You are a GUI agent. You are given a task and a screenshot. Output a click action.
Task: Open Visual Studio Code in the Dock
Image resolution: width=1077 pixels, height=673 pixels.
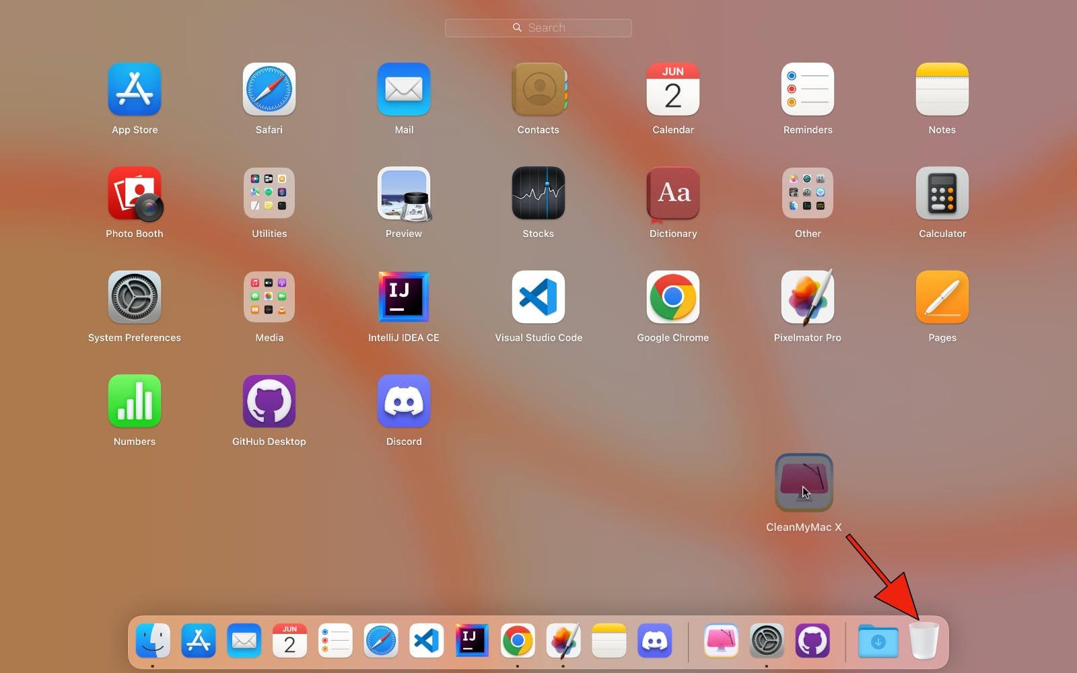(x=426, y=640)
